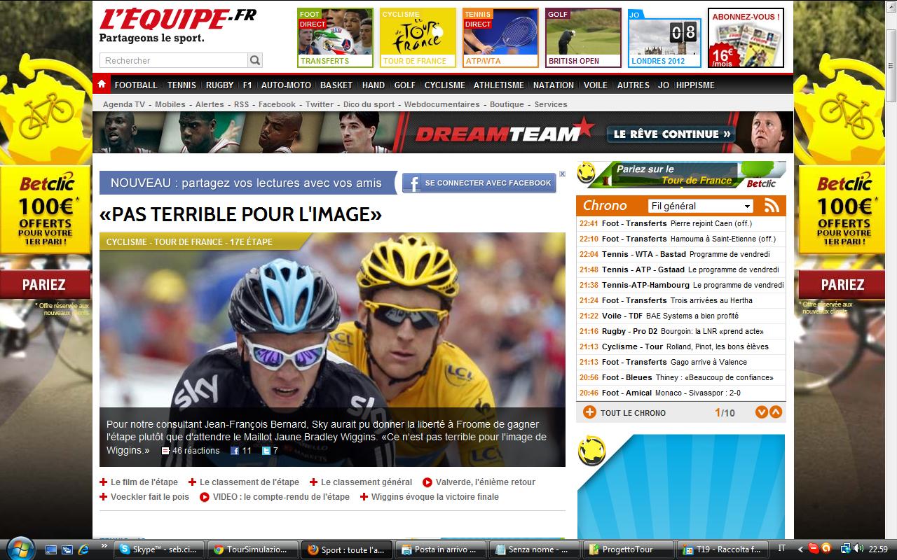
Task: Click the red home icon in navigation bar
Action: pyautogui.click(x=102, y=85)
